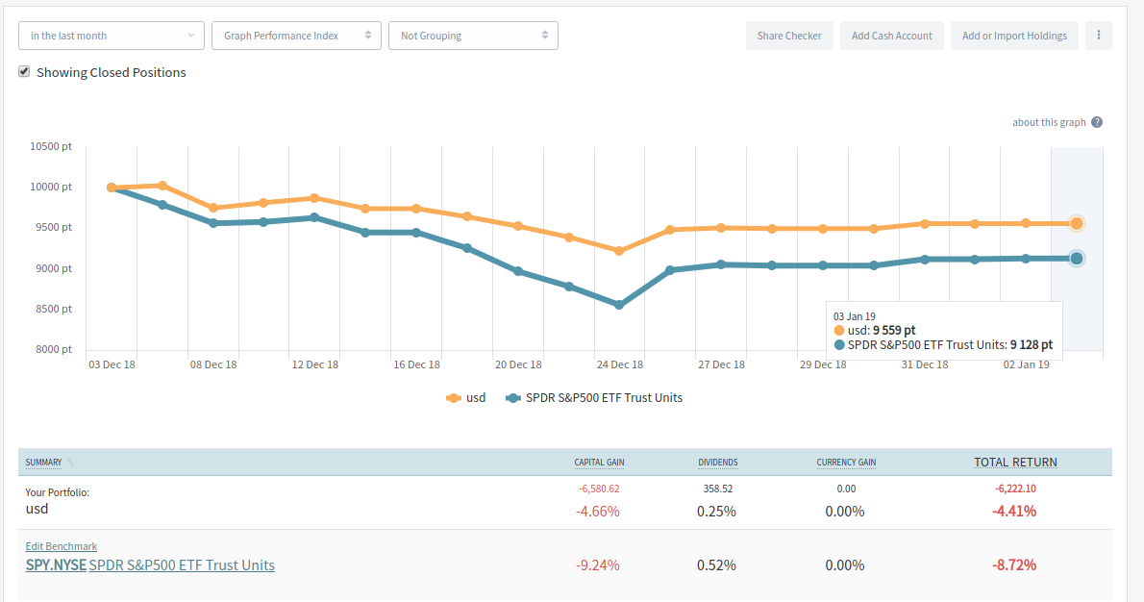Open the 'about this graph' link
The height and width of the screenshot is (602, 1144).
coord(1048,122)
